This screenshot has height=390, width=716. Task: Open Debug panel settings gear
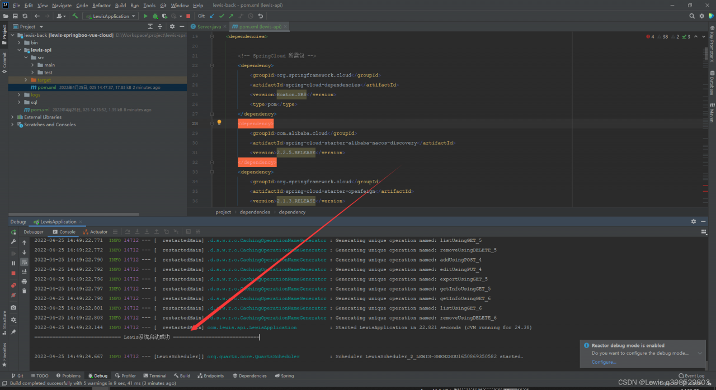point(694,222)
